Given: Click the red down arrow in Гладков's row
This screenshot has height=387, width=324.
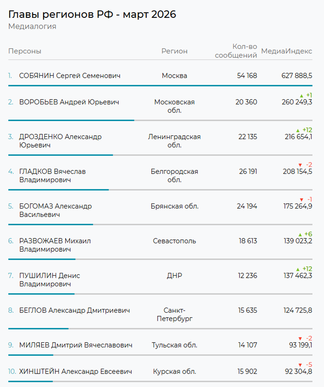Looking at the screenshot, I should 300,165.
